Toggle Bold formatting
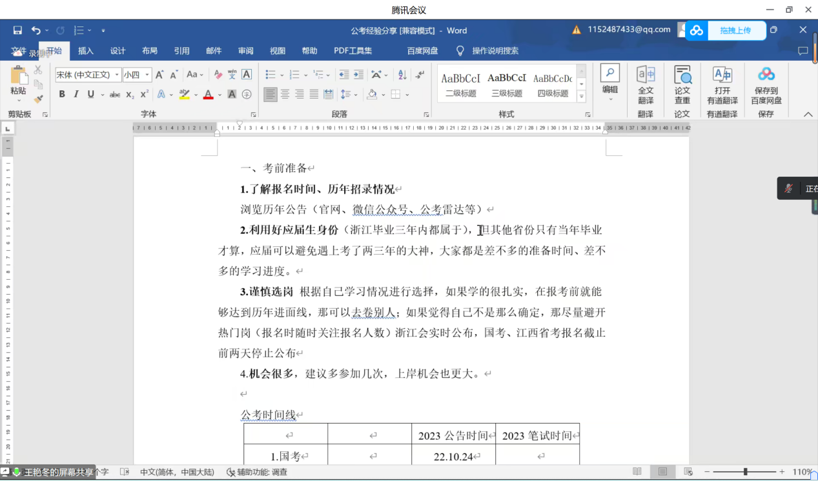 coord(62,95)
